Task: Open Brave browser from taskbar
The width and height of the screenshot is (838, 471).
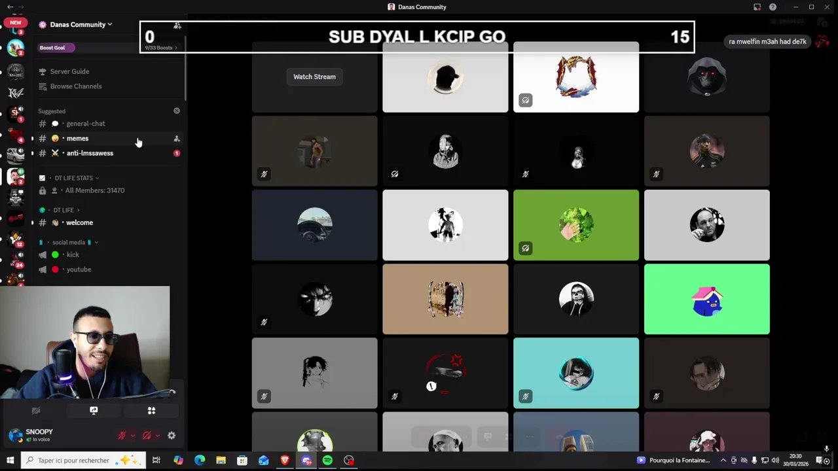Action: point(285,461)
